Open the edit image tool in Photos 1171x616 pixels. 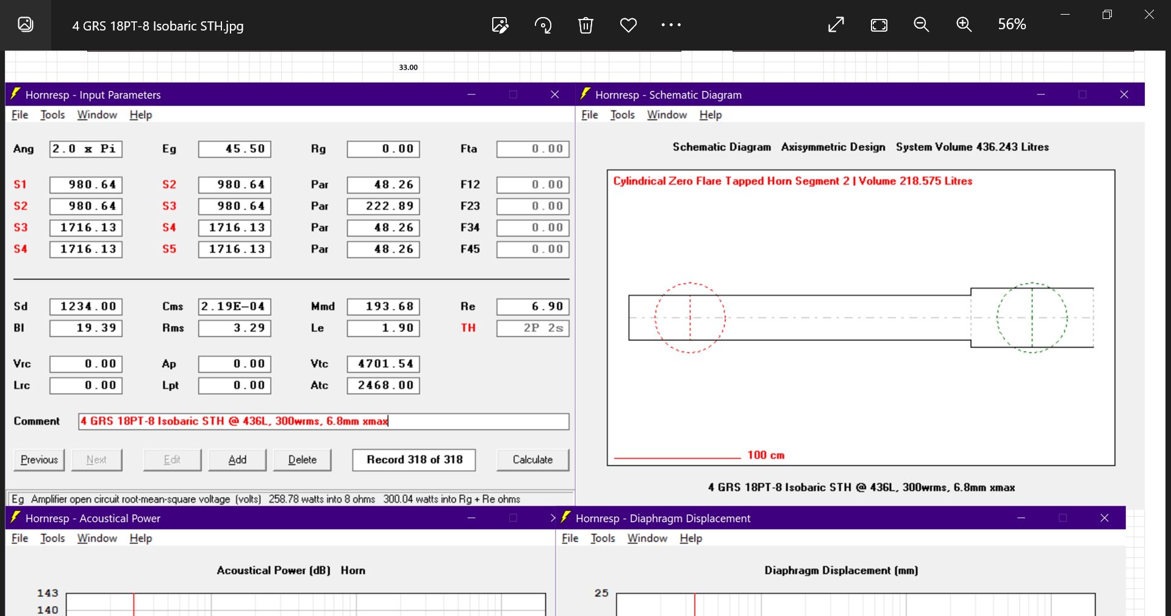[x=500, y=25]
